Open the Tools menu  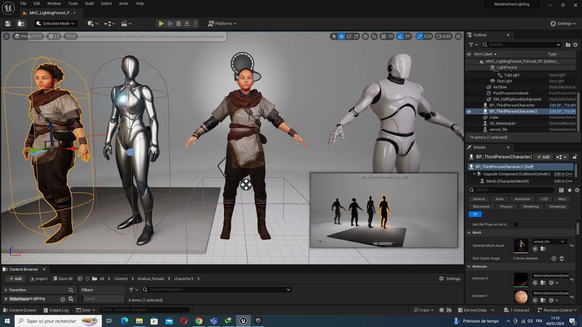(x=73, y=4)
